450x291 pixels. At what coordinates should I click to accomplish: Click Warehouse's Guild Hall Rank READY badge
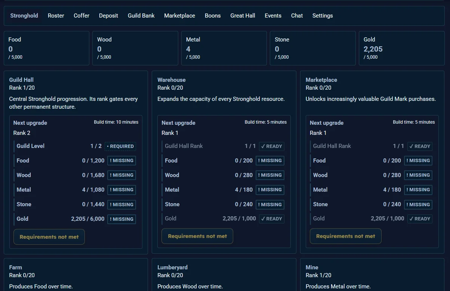coord(271,146)
